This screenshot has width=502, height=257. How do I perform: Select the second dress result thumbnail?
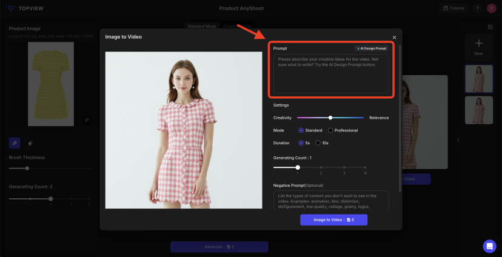(479, 110)
